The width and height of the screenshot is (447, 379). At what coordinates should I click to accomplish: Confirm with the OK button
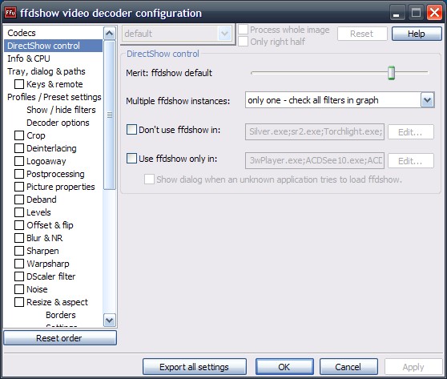[284, 367]
